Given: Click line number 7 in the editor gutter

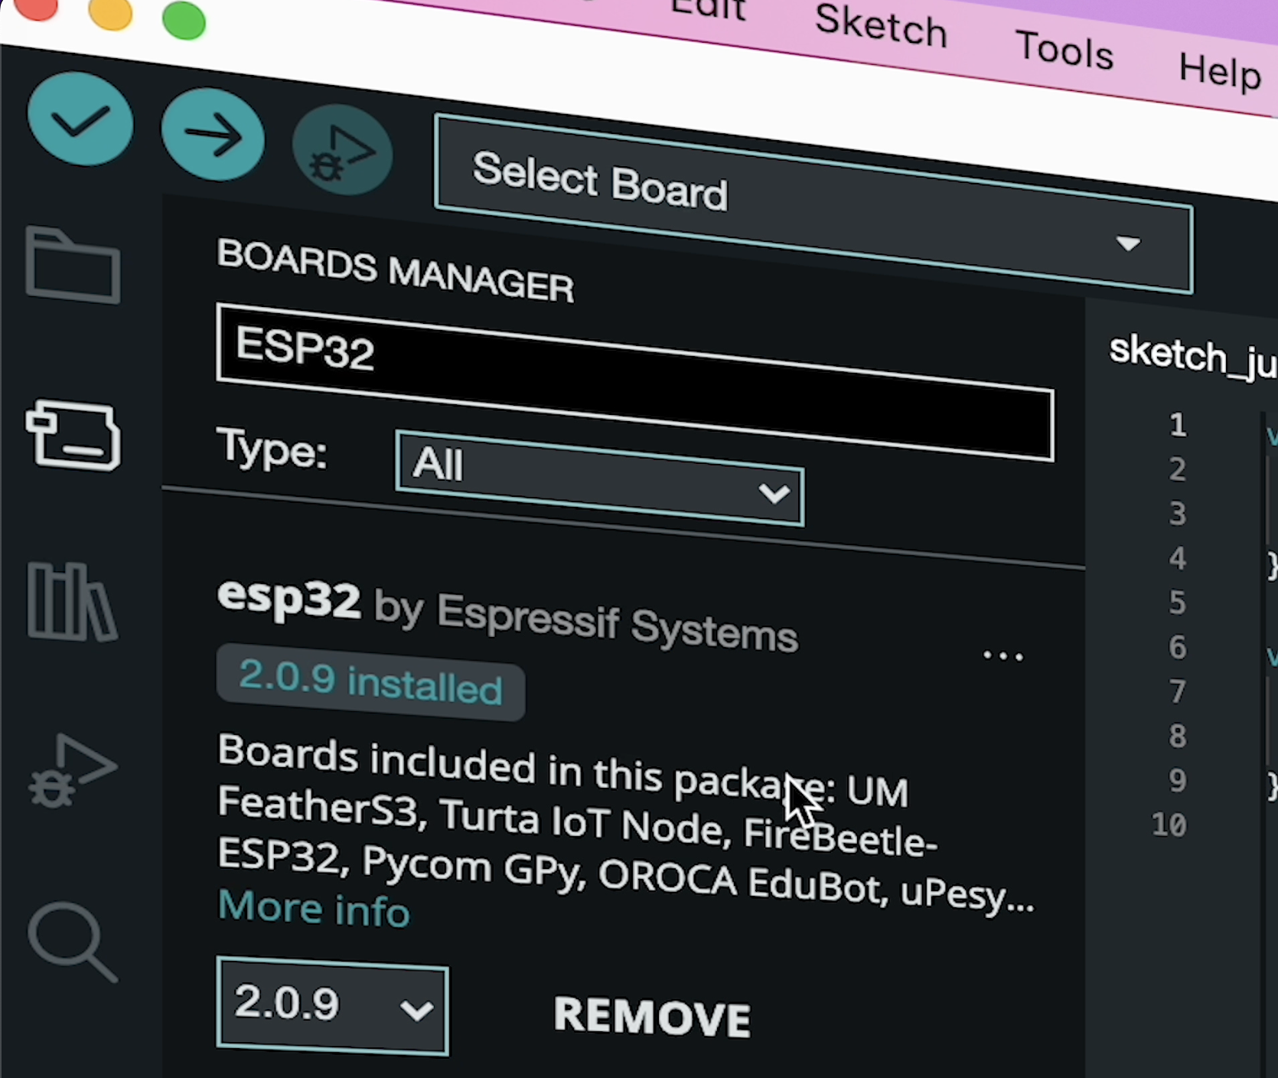Looking at the screenshot, I should [1178, 691].
